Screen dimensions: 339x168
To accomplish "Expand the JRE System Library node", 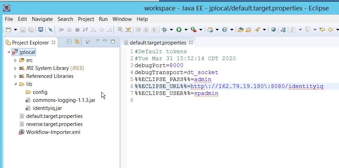I will (15, 69).
